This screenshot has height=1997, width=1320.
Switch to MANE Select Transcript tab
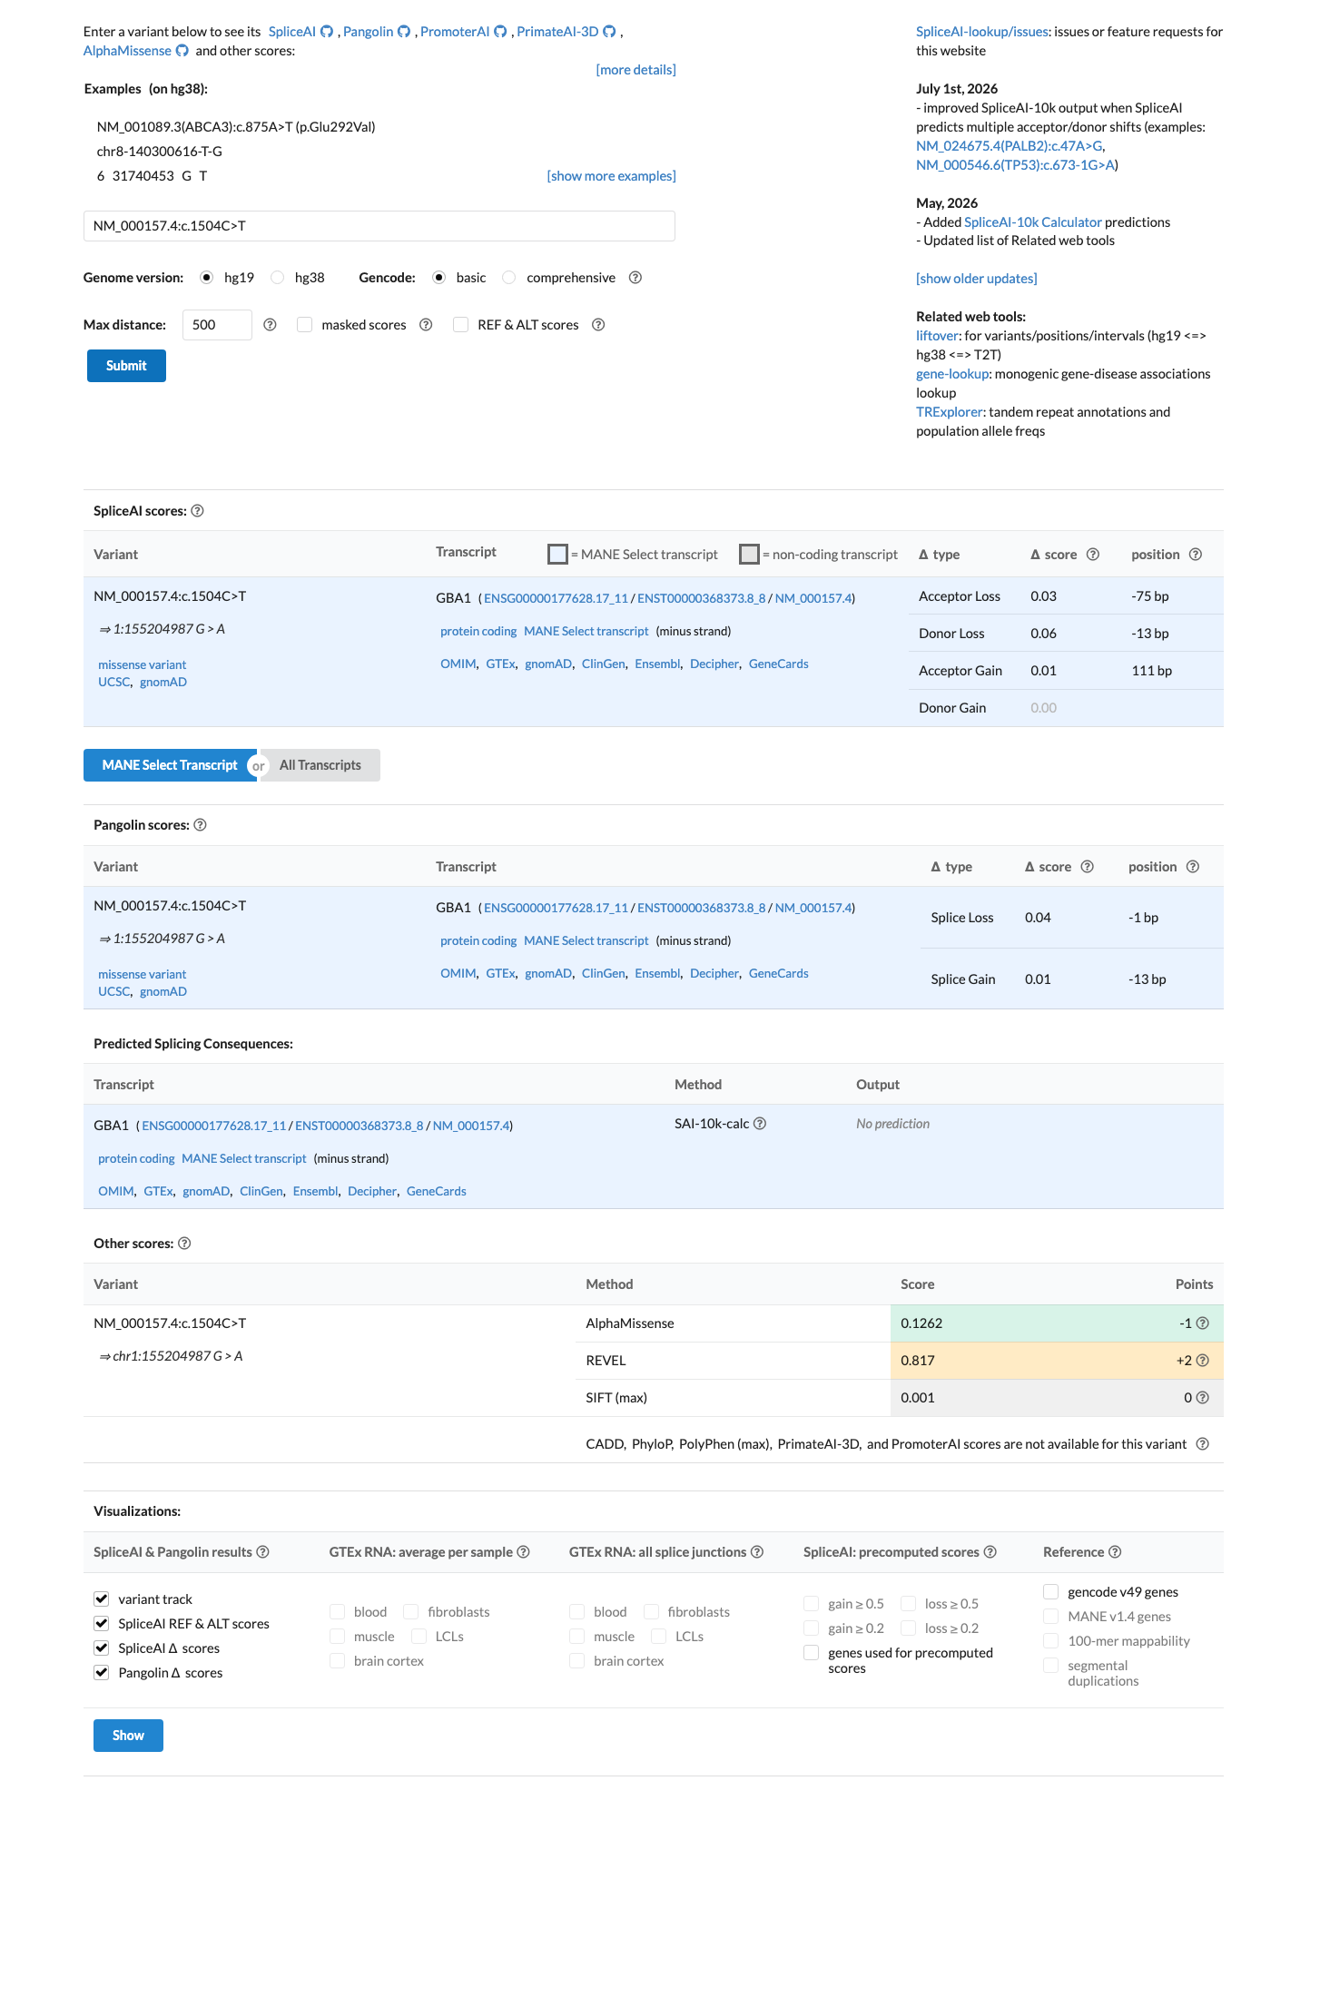click(x=170, y=765)
